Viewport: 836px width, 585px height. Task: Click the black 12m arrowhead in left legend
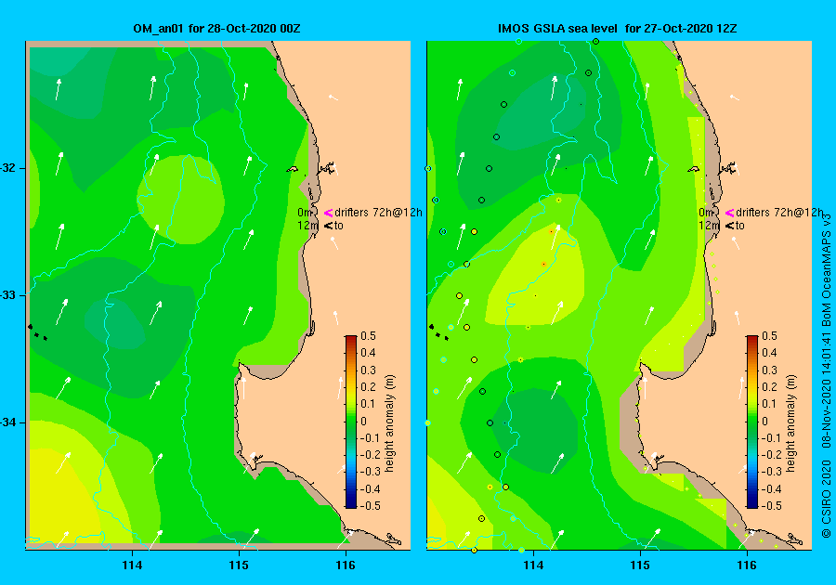[x=329, y=226]
